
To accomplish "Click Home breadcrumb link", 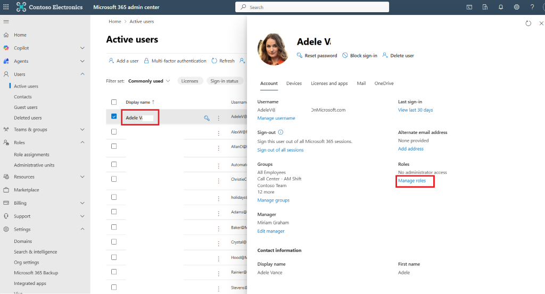I will (x=115, y=21).
